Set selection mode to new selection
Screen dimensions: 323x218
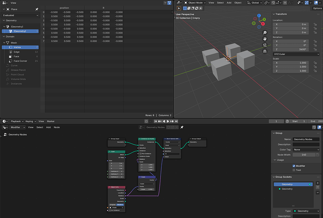[185, 8]
